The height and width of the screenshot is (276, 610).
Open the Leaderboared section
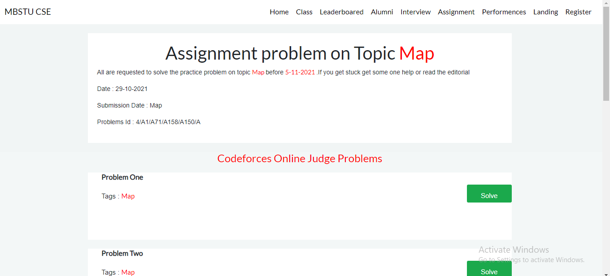point(341,12)
